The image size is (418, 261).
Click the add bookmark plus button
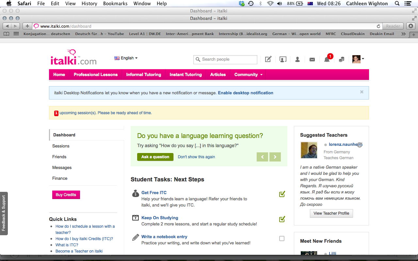point(27,26)
